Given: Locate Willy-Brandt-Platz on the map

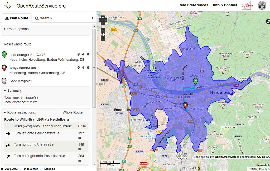Looking at the screenshot, I should pyautogui.click(x=79, y=68).
